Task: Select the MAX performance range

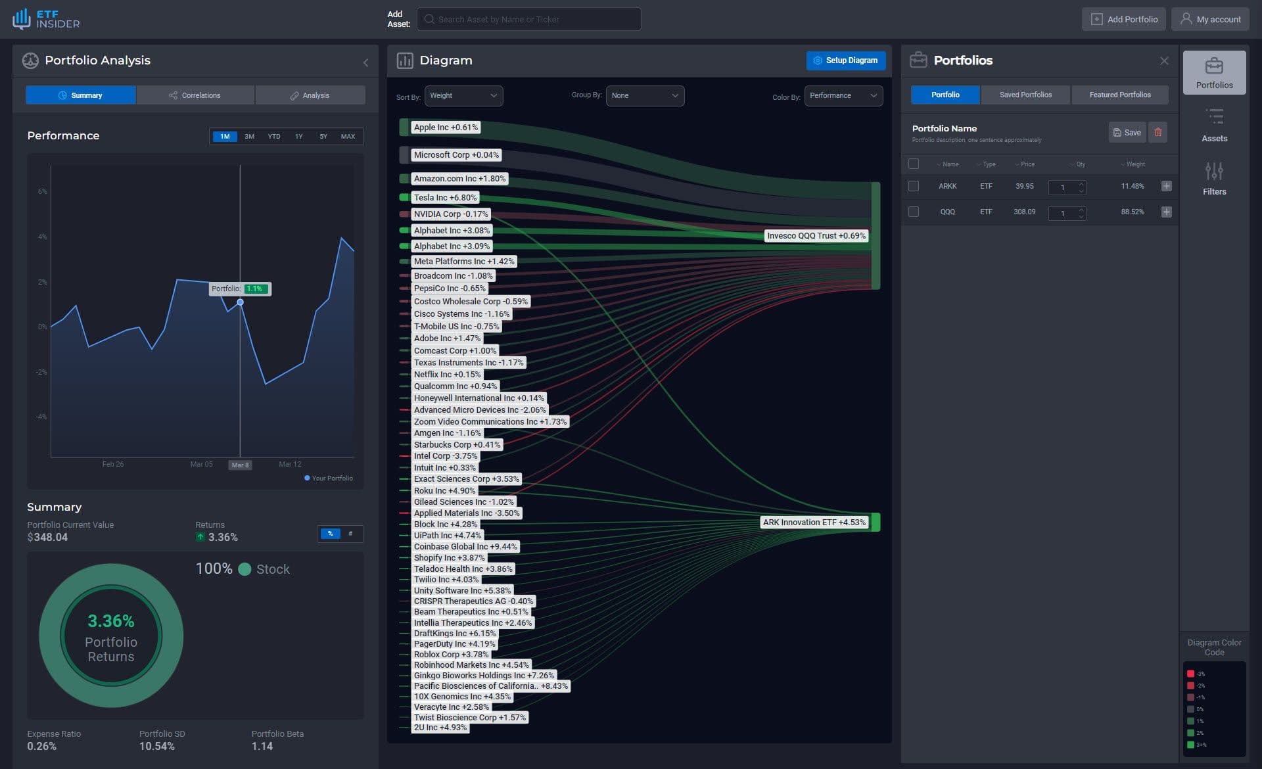Action: click(348, 136)
